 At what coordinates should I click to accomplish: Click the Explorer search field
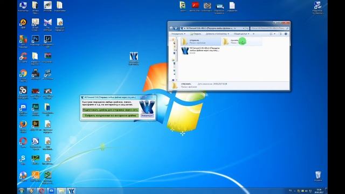[x=270, y=29]
